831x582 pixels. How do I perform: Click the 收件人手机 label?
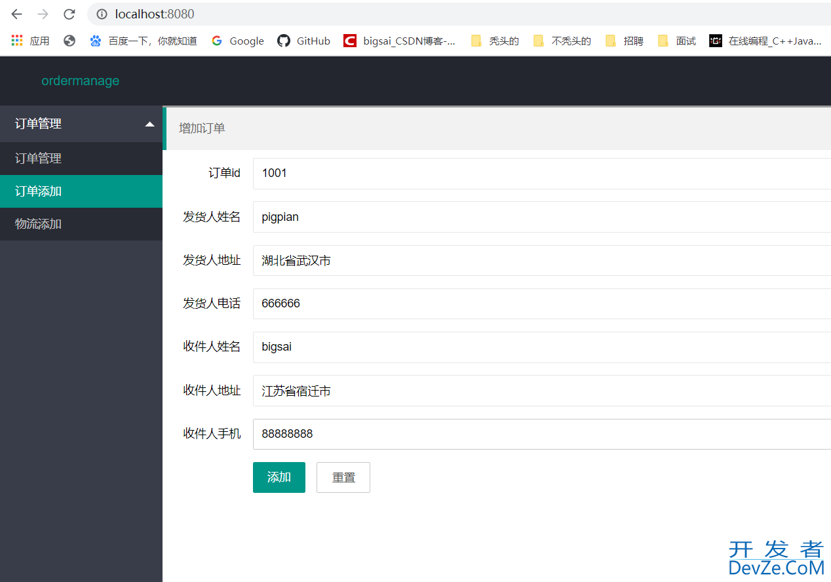pyautogui.click(x=212, y=433)
